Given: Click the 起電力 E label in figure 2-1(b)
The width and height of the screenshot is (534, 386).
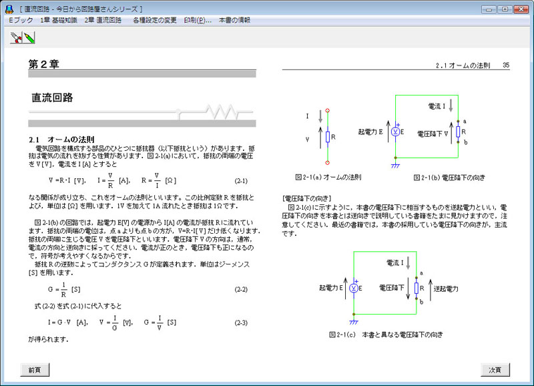Looking at the screenshot, I should coord(370,132).
